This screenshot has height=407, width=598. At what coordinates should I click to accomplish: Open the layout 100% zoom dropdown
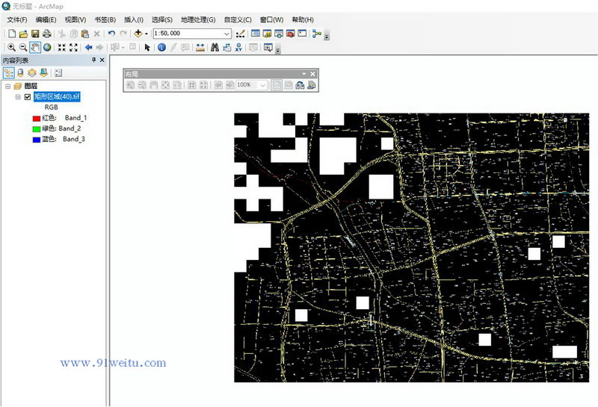tap(262, 85)
